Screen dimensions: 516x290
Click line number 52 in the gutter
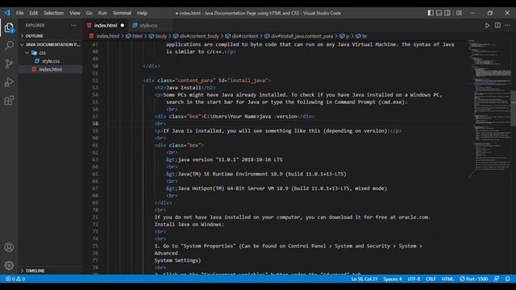coord(95,81)
